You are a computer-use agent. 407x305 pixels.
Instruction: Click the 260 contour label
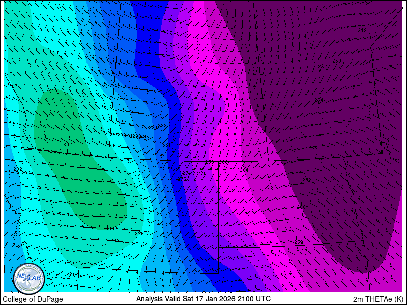click(301, 207)
